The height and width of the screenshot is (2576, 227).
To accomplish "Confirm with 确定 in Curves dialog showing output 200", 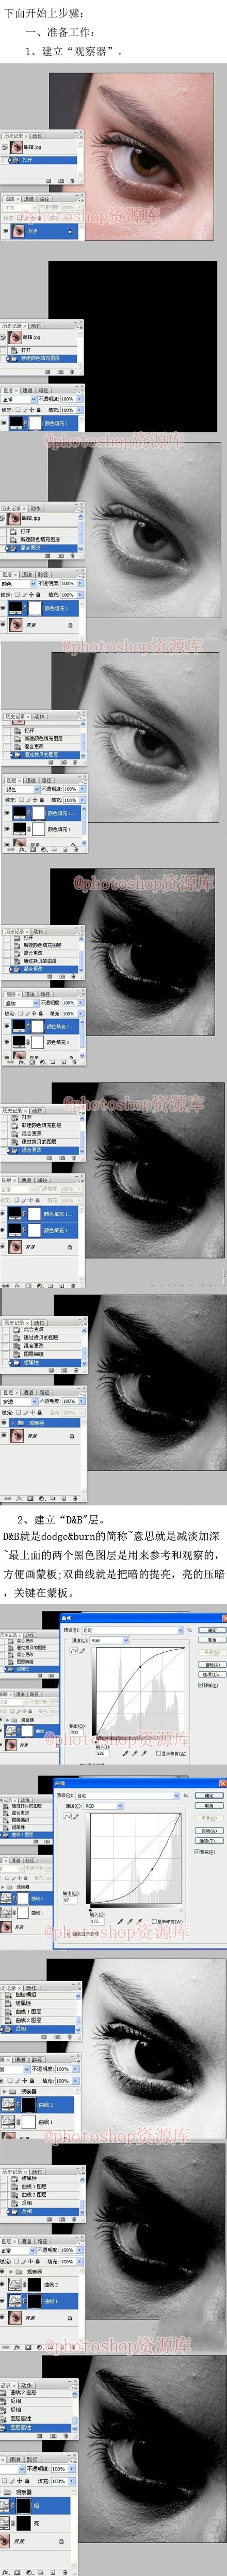I will (x=211, y=1630).
